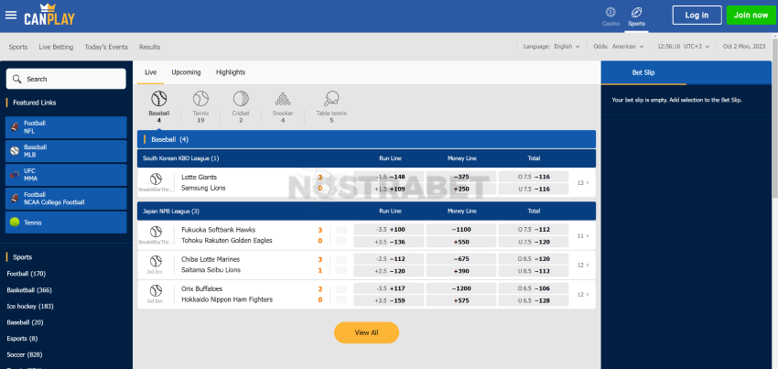
Task: Select the Cricket live sport icon
Action: [241, 98]
